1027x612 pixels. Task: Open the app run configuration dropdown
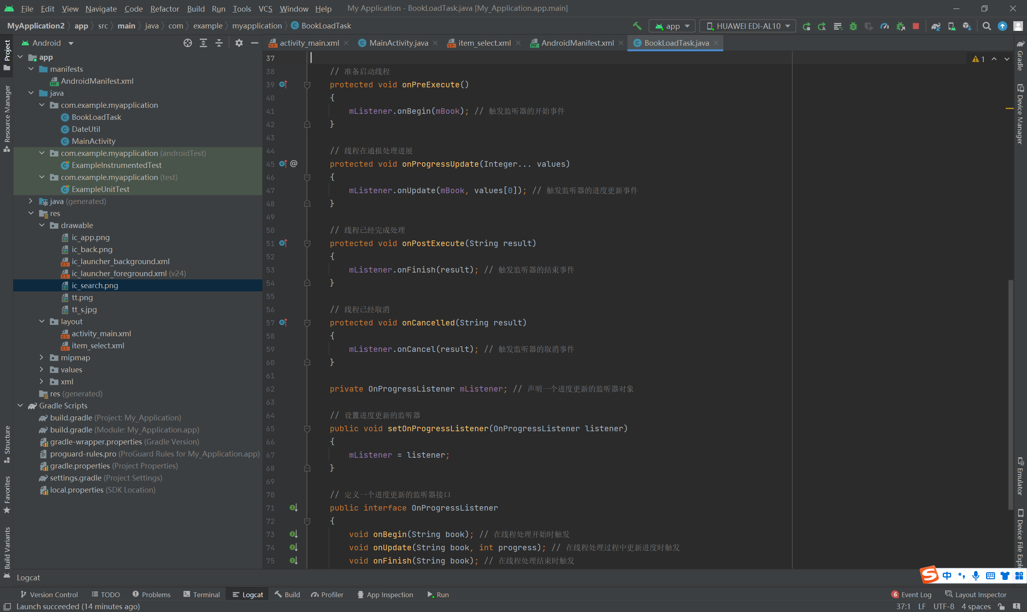672,26
